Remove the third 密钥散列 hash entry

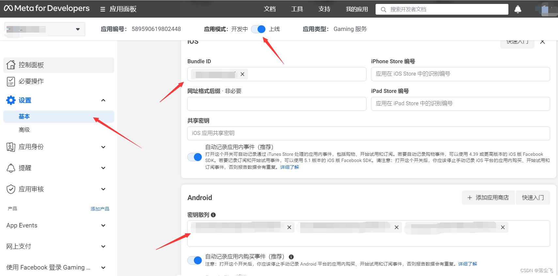503,227
